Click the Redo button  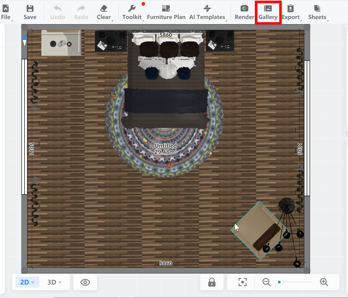pyautogui.click(x=81, y=12)
